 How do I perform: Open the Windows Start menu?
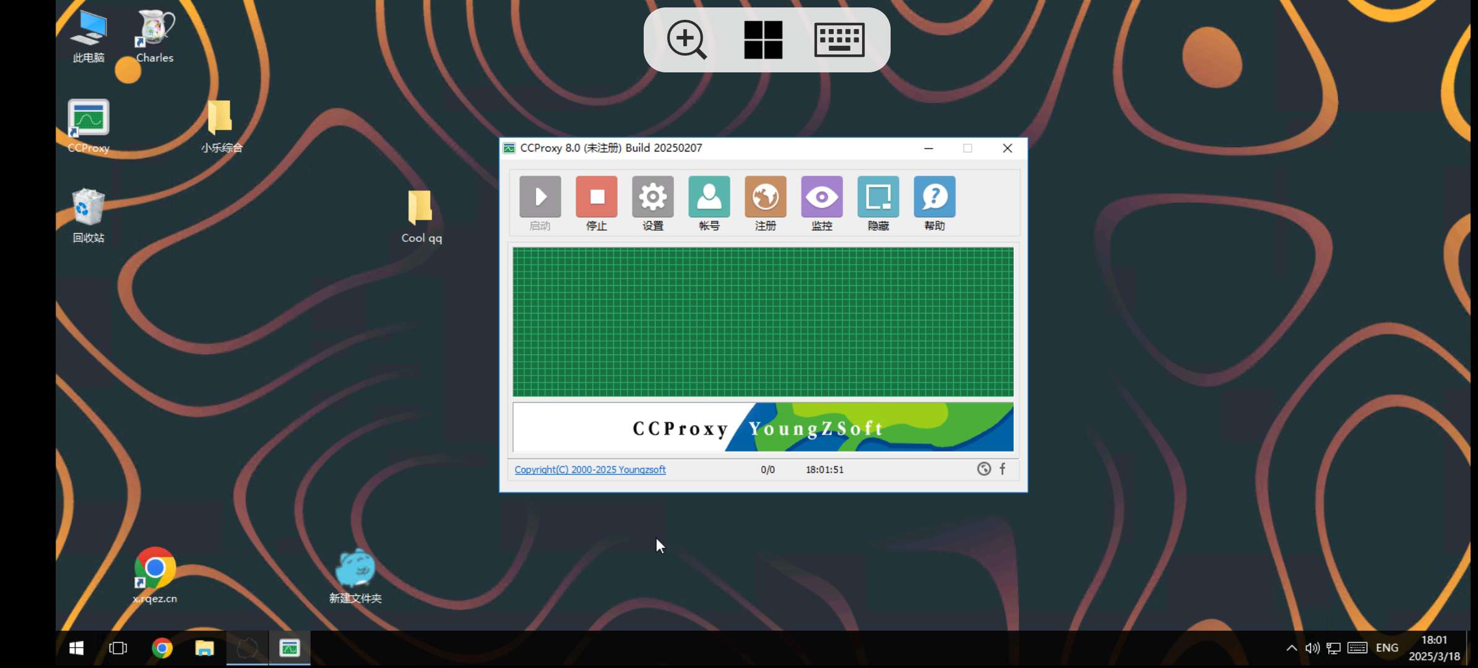click(77, 648)
